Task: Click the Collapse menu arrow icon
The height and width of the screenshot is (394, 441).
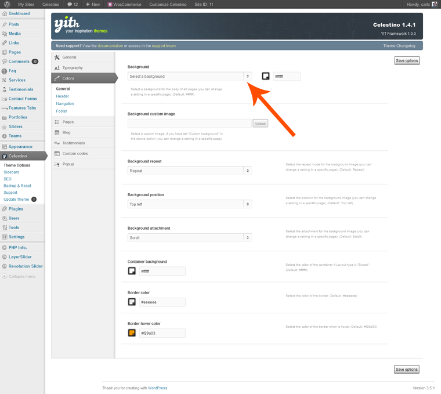Action: point(5,276)
